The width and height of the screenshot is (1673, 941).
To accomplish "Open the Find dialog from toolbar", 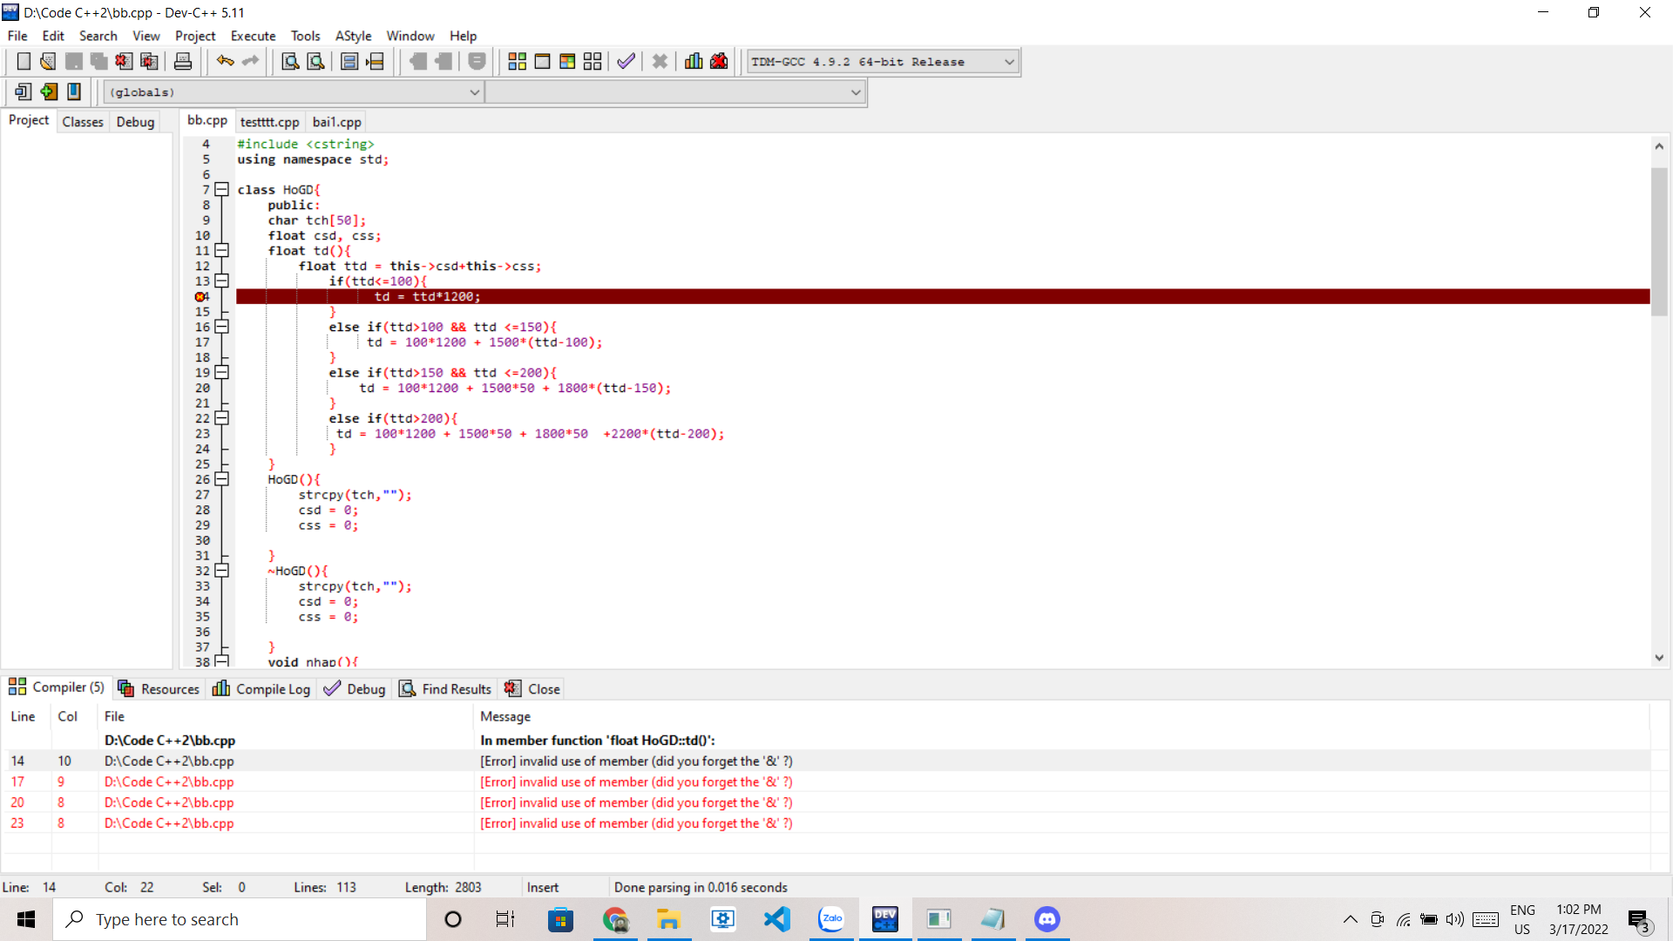I will [290, 61].
